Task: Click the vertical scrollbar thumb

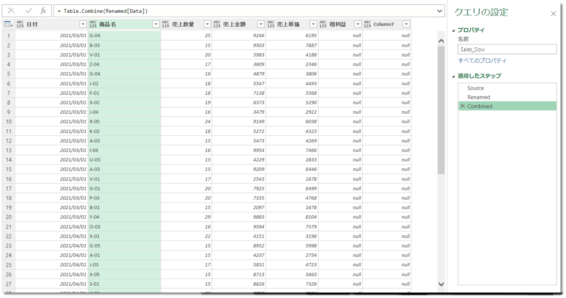Action: click(x=441, y=110)
